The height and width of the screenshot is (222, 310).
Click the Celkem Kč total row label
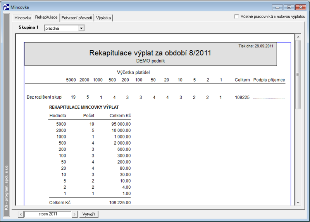tap(60, 203)
